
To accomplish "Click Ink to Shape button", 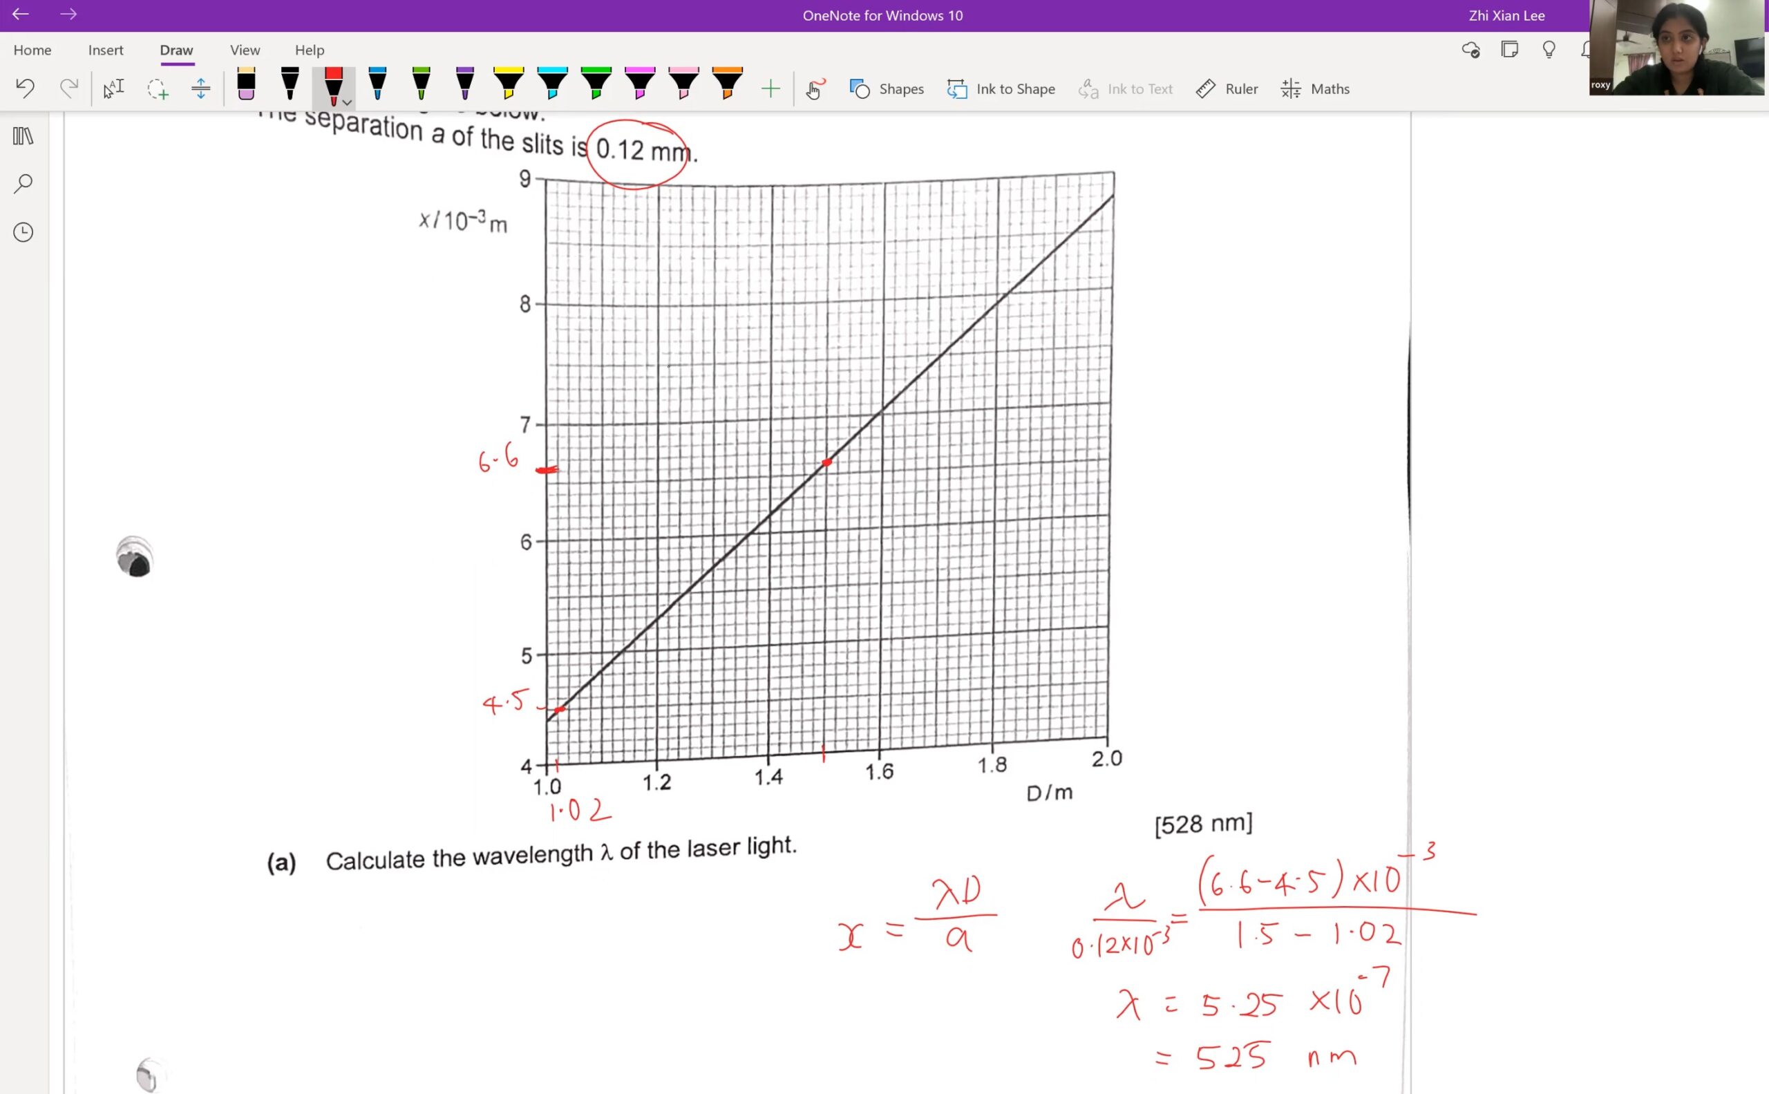I will click(1001, 89).
